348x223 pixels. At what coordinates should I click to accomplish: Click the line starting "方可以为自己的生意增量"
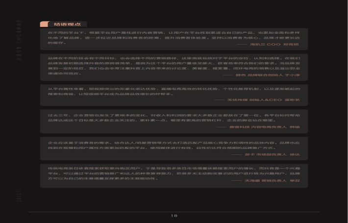(103, 178)
